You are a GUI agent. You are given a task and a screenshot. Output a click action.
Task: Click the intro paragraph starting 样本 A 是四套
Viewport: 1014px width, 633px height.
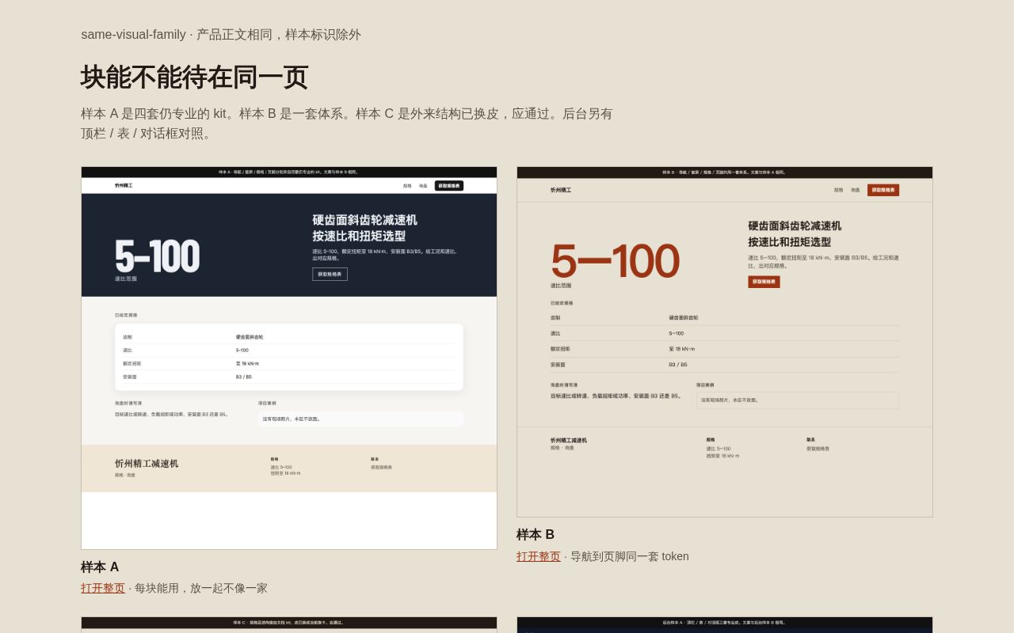pyautogui.click(x=347, y=123)
